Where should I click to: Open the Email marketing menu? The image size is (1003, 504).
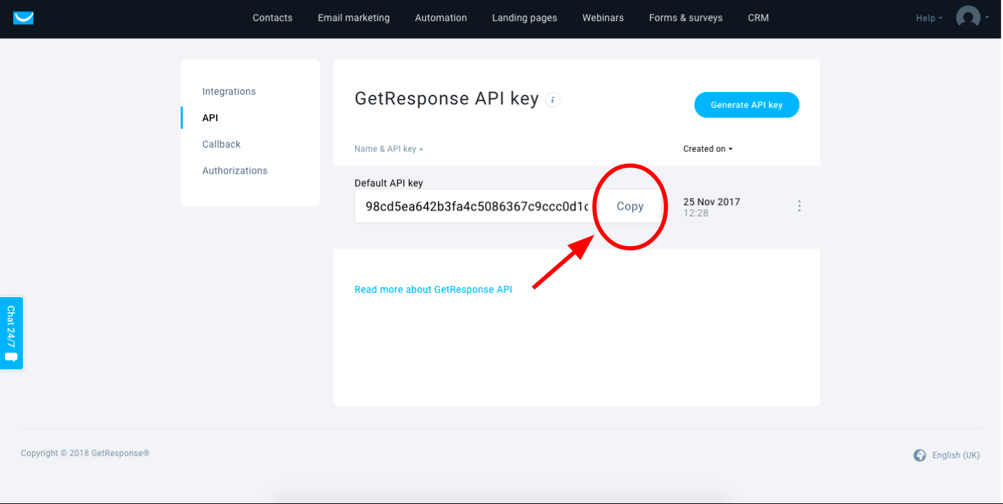(354, 18)
